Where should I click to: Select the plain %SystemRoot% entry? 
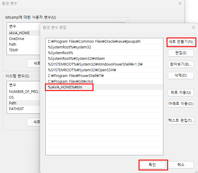click(x=104, y=53)
